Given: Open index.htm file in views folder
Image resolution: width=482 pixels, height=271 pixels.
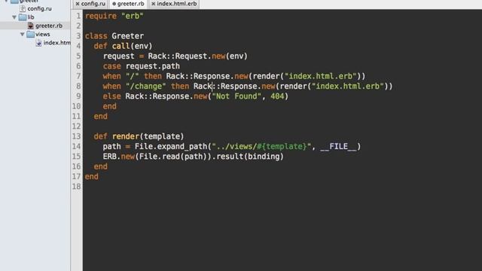Looking at the screenshot, I should pyautogui.click(x=57, y=43).
